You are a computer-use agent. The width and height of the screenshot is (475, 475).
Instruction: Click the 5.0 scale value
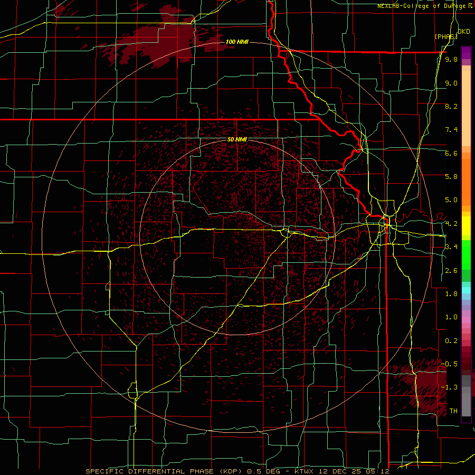tap(451, 200)
